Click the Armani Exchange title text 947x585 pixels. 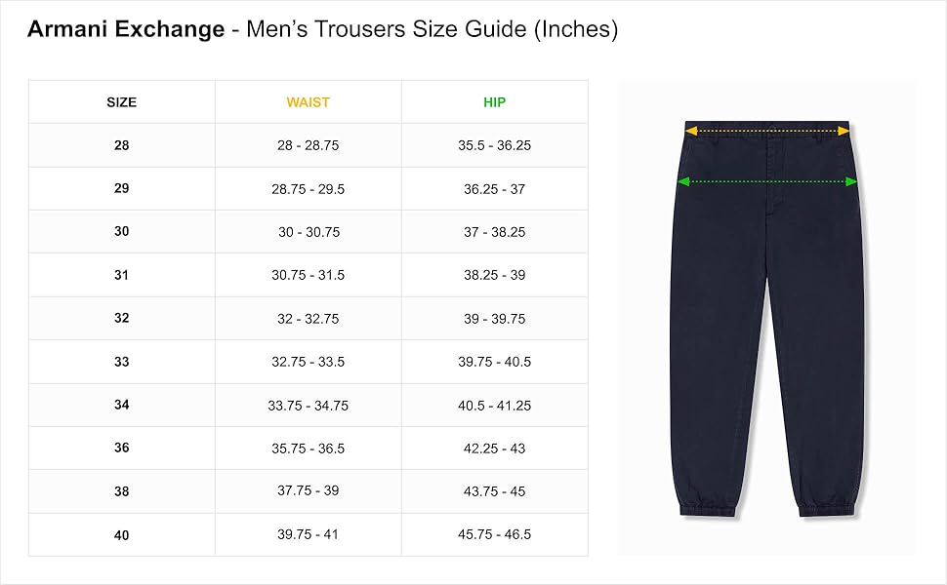point(126,29)
